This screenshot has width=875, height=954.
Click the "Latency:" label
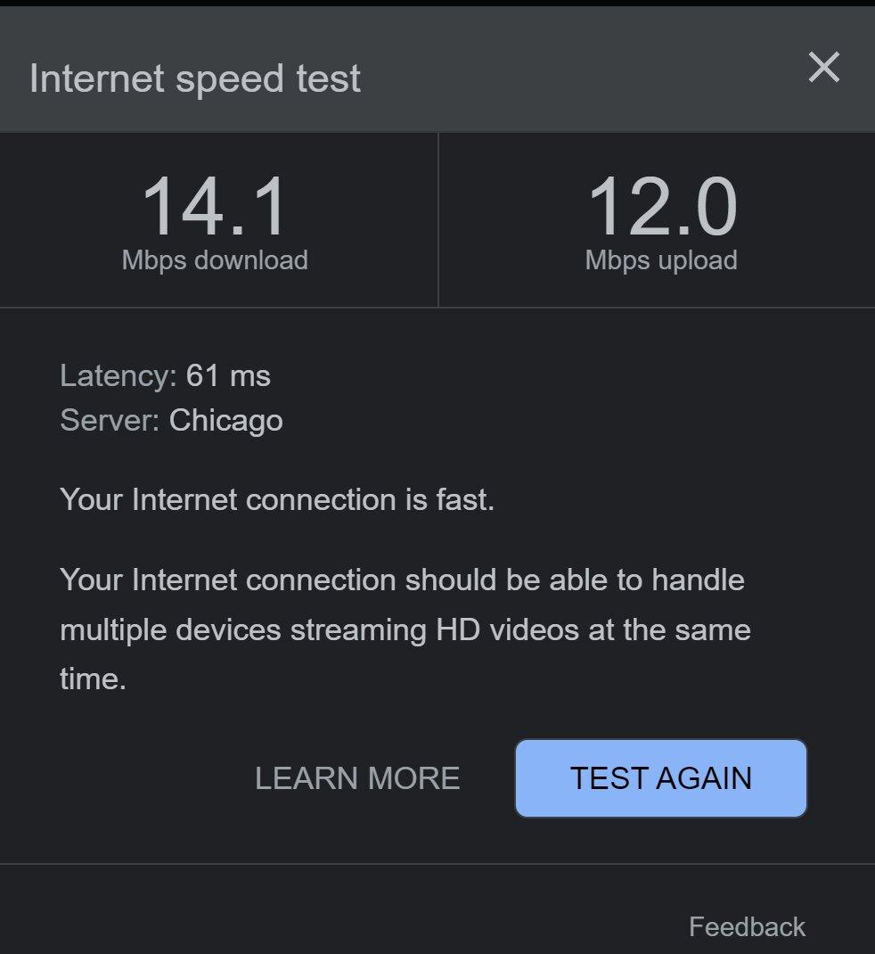pyautogui.click(x=119, y=376)
